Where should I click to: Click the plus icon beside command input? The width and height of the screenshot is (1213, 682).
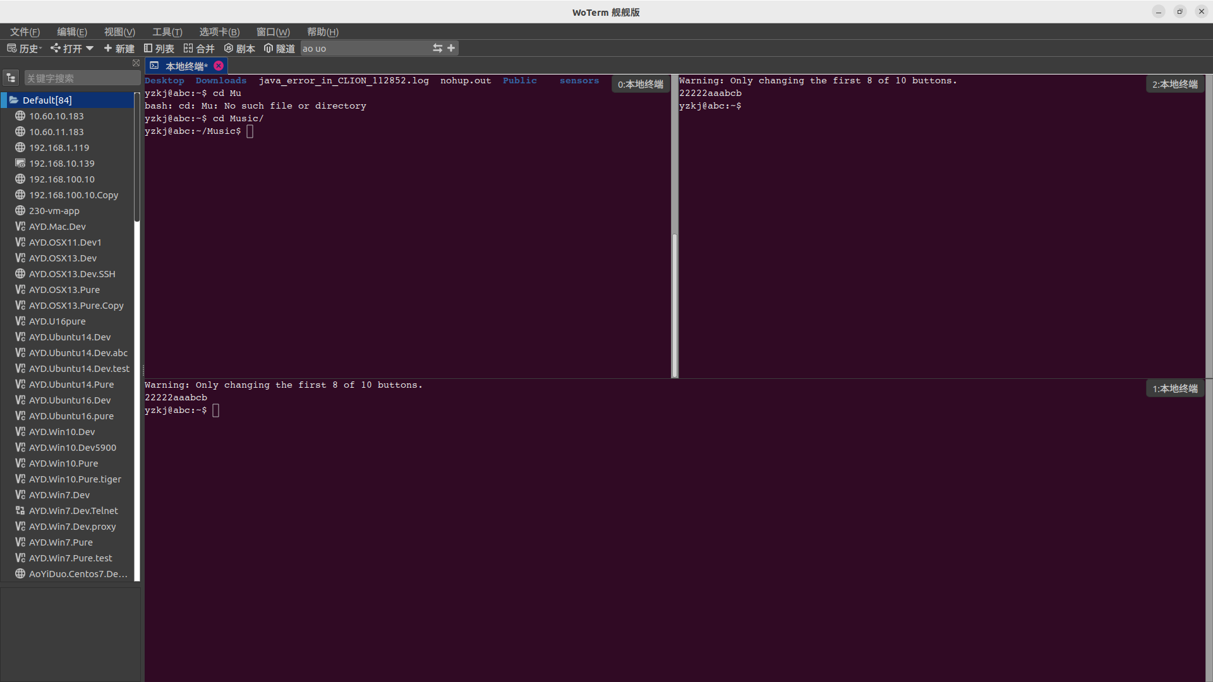(x=451, y=48)
